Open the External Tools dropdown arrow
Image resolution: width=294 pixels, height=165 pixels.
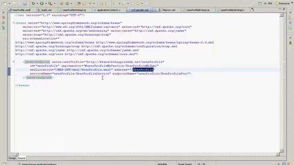54,4
